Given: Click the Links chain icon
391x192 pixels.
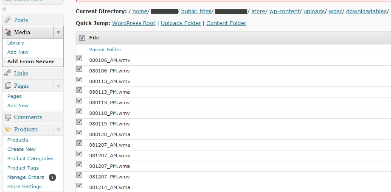Looking at the screenshot, I should (x=8, y=73).
